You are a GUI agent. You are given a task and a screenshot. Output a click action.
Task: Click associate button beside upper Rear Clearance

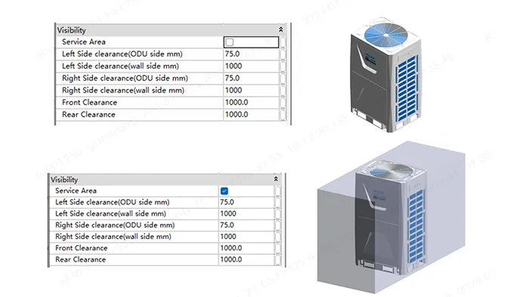pyautogui.click(x=283, y=115)
